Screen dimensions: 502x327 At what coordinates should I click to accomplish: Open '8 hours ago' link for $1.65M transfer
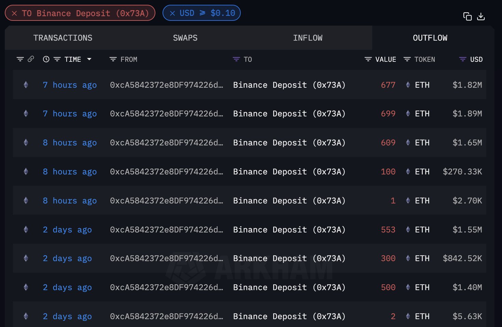(70, 143)
